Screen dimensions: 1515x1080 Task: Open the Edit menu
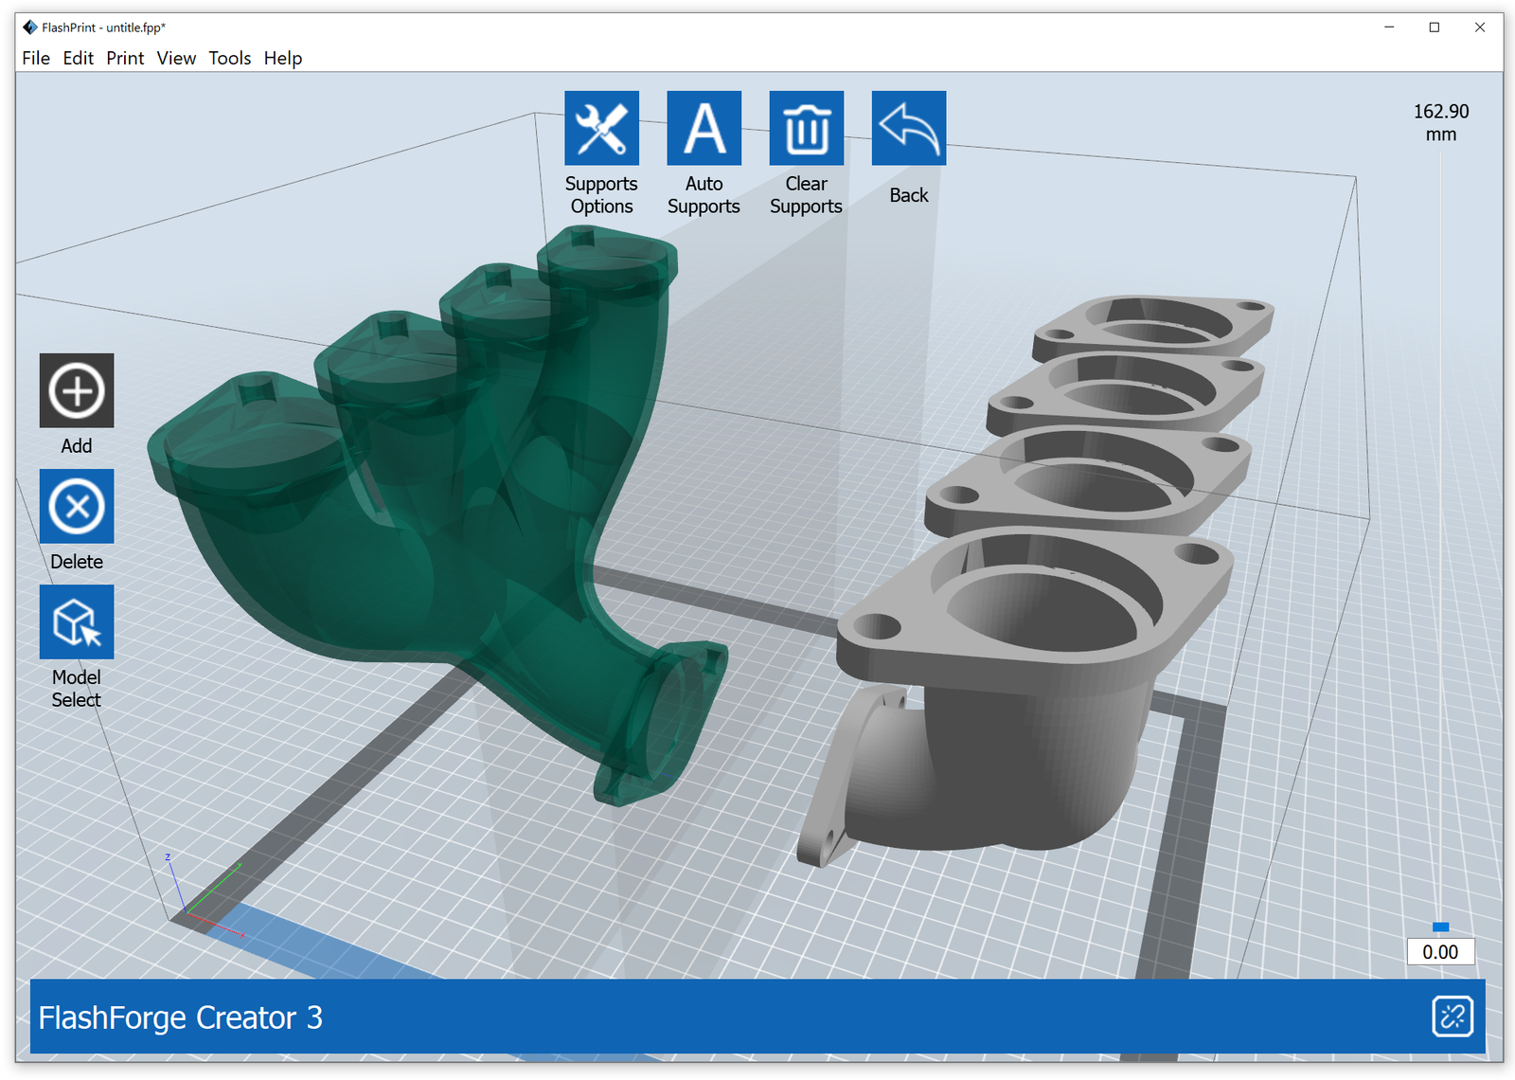(x=78, y=59)
